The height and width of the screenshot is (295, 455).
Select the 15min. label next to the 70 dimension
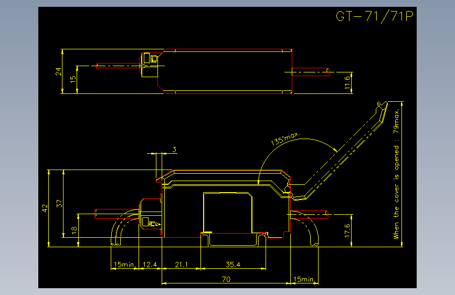point(304,279)
